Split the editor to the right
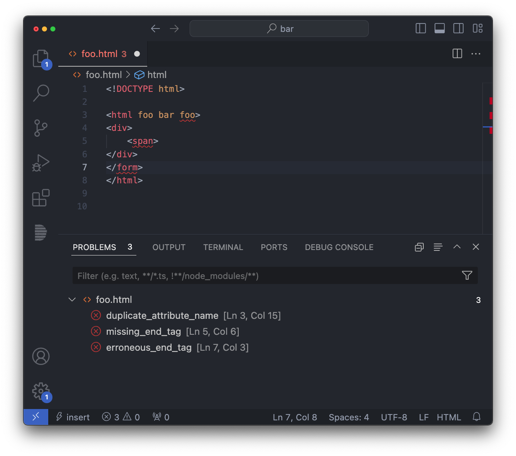 click(457, 54)
